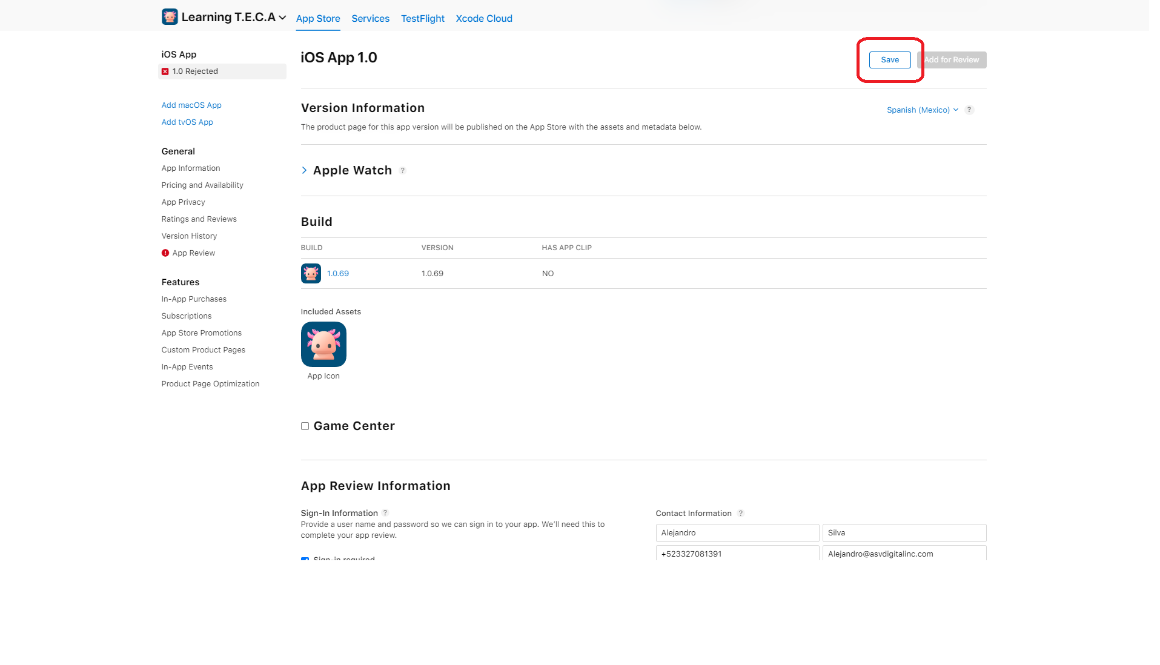Click the red rejected status icon beside 1.0

pyautogui.click(x=165, y=71)
